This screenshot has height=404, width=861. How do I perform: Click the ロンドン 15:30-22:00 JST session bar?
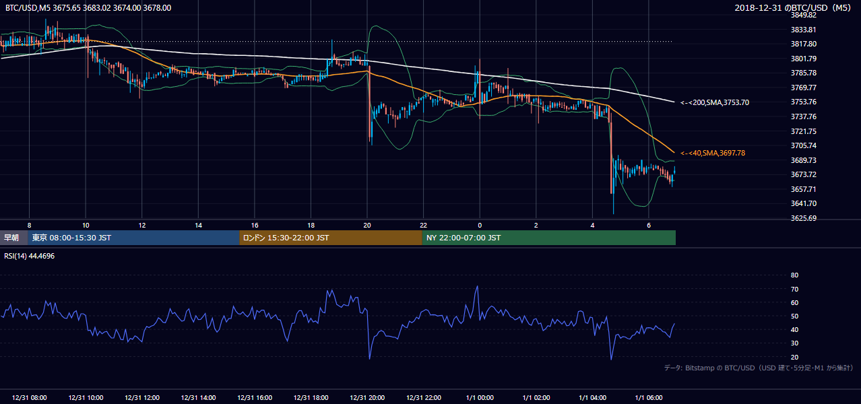(331, 238)
